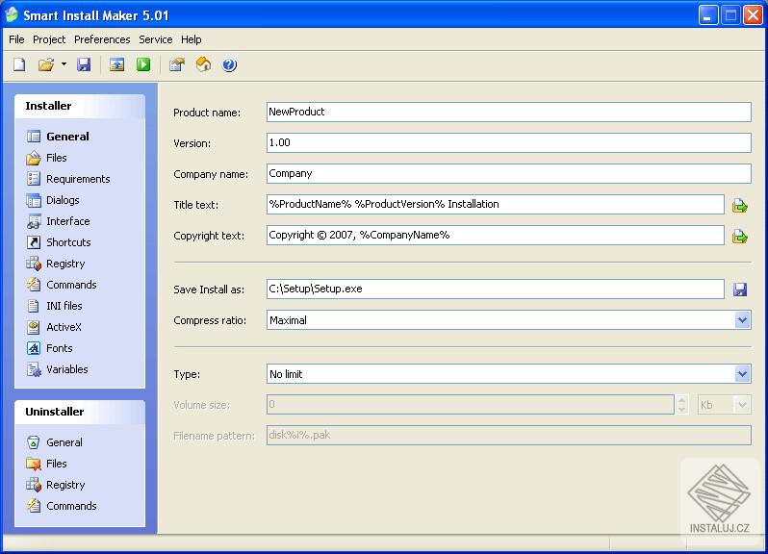
Task: Select Files under the Uninstaller section
Action: point(57,464)
